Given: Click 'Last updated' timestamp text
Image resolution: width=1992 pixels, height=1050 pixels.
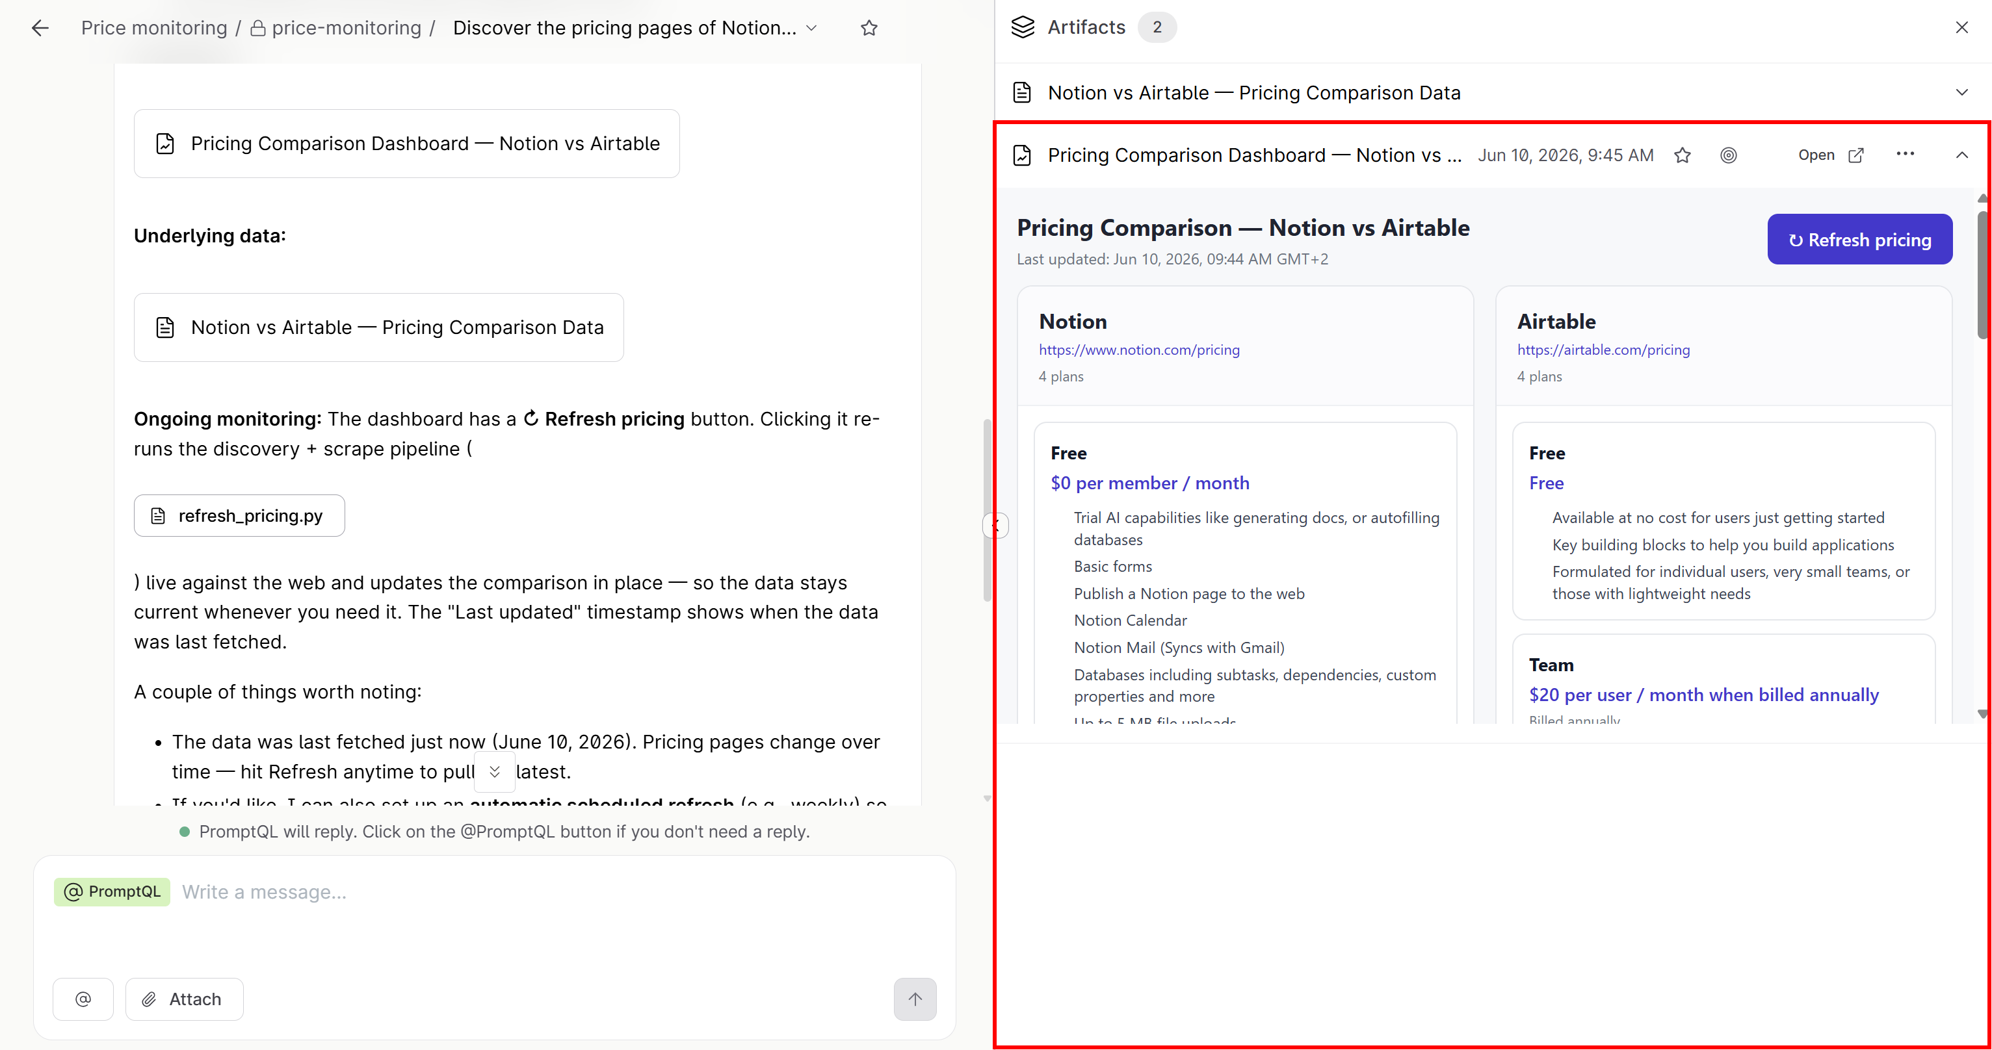Looking at the screenshot, I should 1172,260.
